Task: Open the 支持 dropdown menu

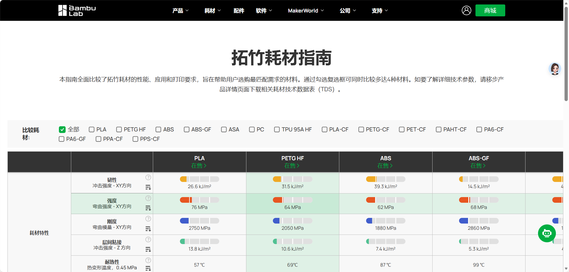Action: (x=380, y=11)
